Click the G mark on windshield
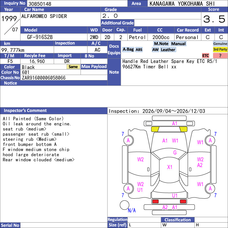228x228 pixels. 175,152
